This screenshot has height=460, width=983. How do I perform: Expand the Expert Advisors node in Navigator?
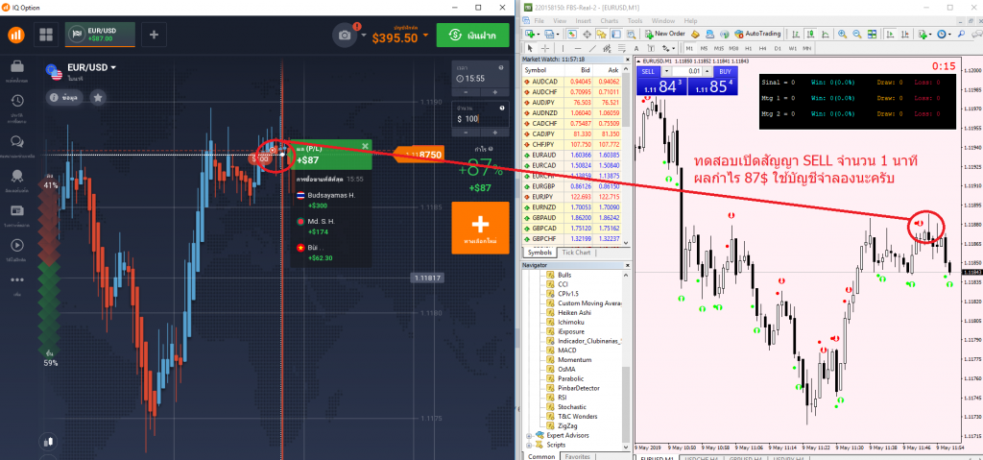[x=529, y=436]
